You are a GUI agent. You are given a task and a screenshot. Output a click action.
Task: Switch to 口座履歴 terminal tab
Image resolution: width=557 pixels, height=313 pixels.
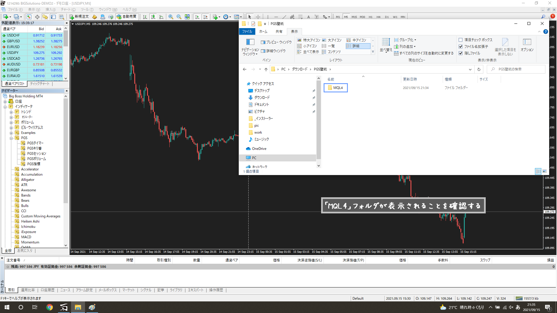pos(47,290)
